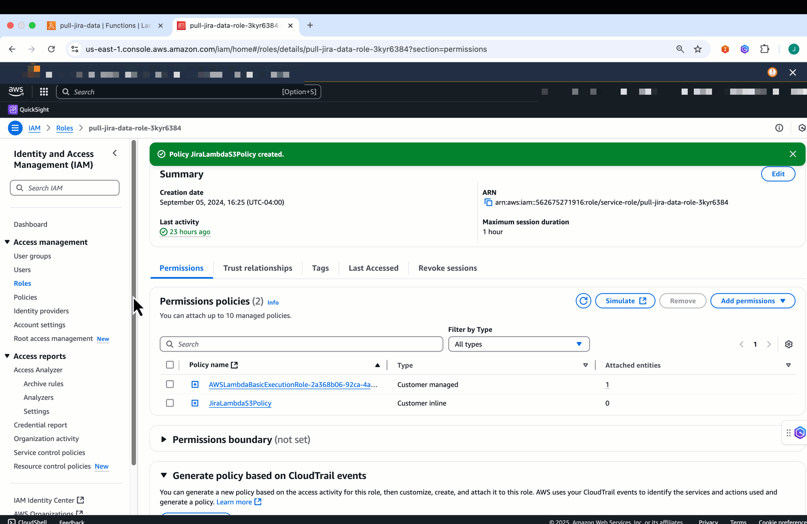Click the Simulate button
The height and width of the screenshot is (524, 807).
(x=625, y=301)
